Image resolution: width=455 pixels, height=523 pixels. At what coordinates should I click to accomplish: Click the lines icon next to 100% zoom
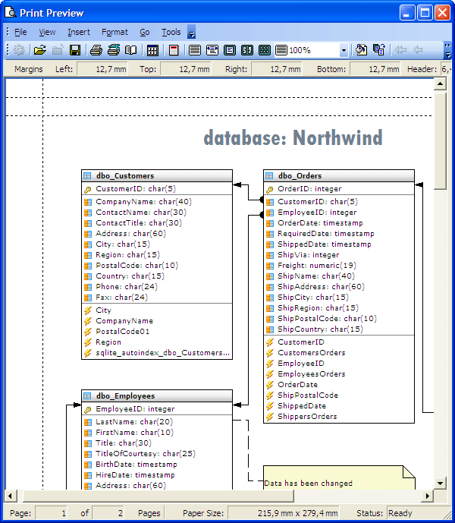[x=281, y=50]
